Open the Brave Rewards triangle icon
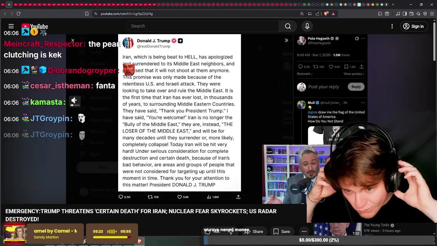Viewport: 437px width, 246px height. [333, 14]
